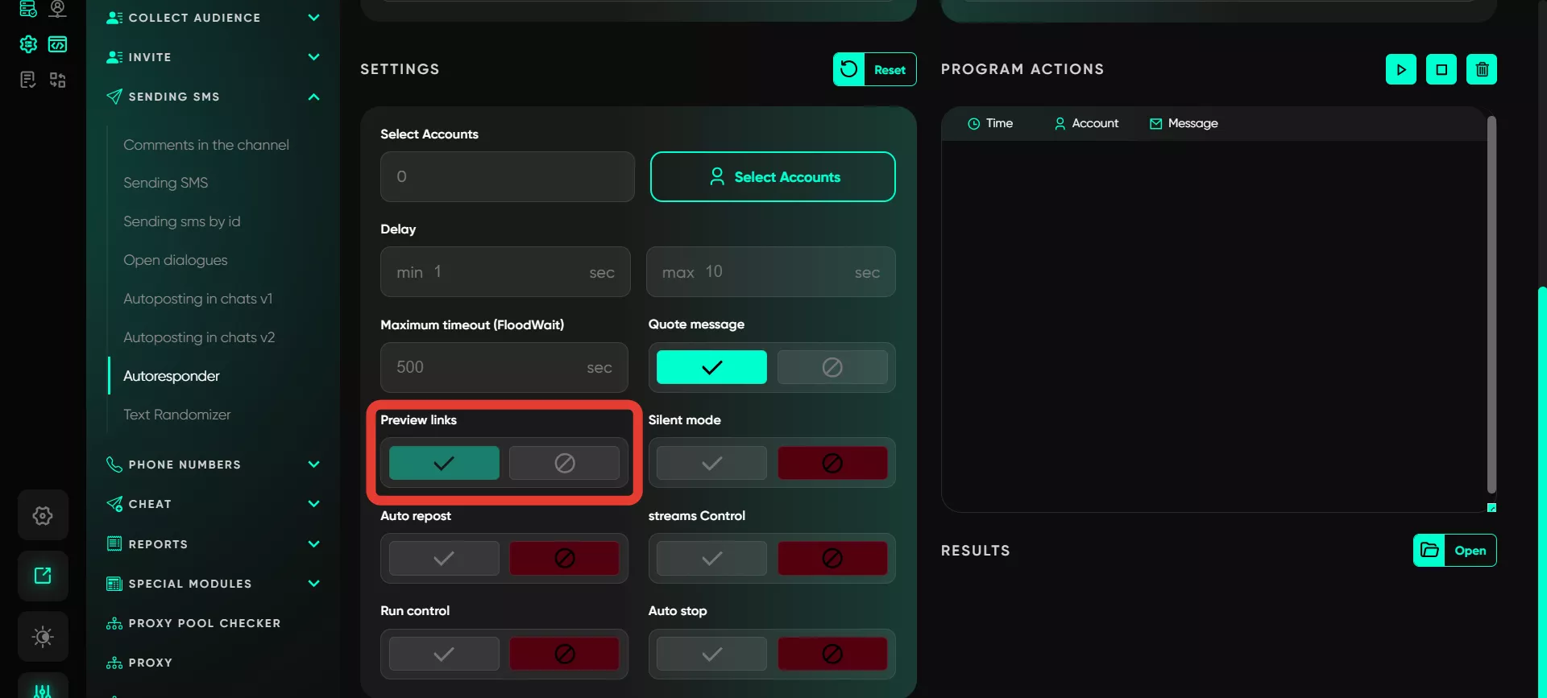Viewport: 1547px width, 698px height.
Task: Open the swap squares converter icon
Action: point(58,80)
